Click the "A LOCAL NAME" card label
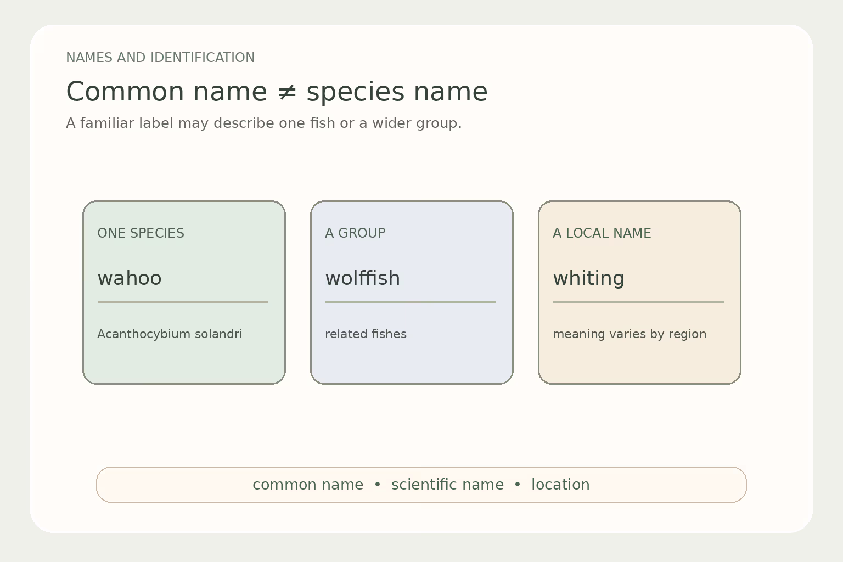 coord(602,233)
